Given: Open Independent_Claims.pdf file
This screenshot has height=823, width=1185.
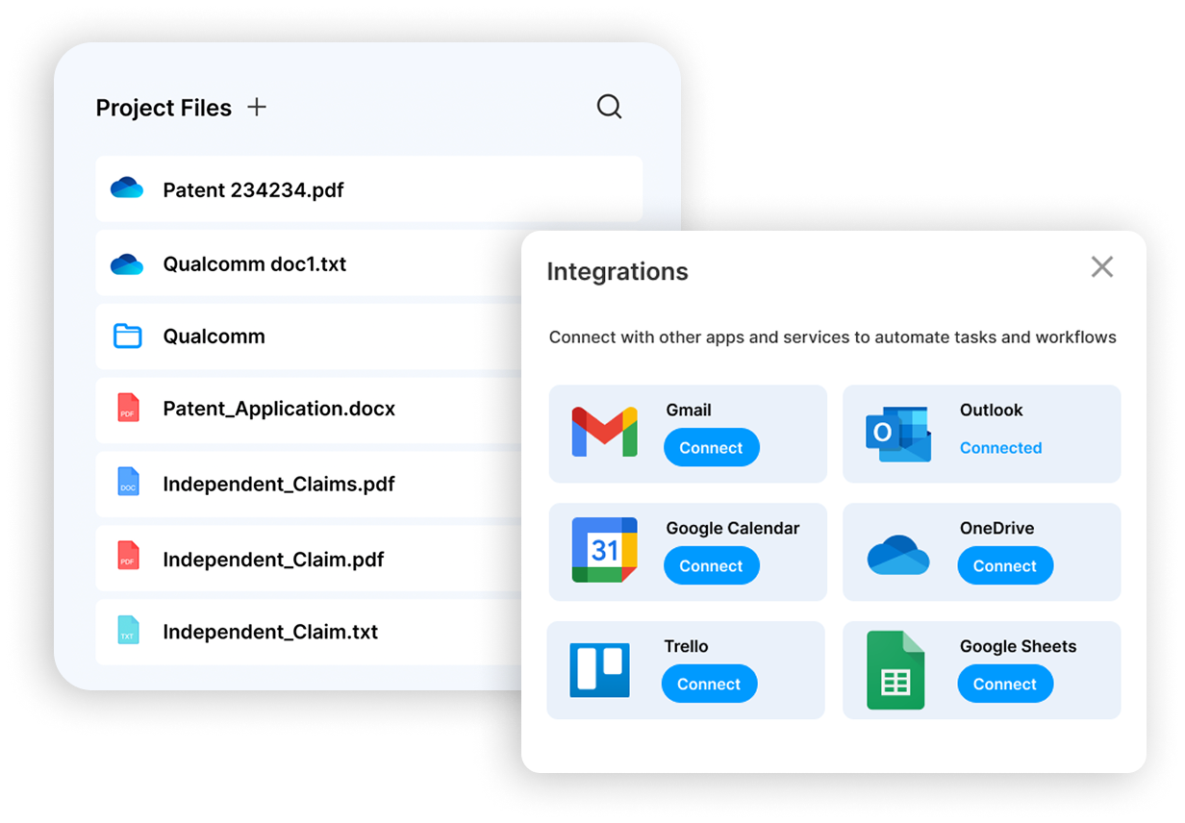Looking at the screenshot, I should [x=308, y=484].
